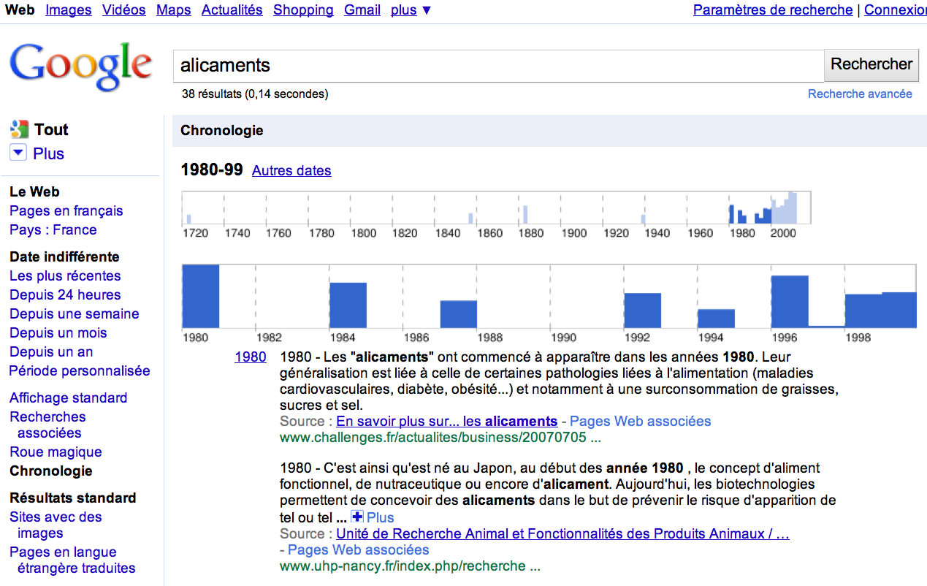Click the 1980 bar in detailed timeline

(201, 297)
